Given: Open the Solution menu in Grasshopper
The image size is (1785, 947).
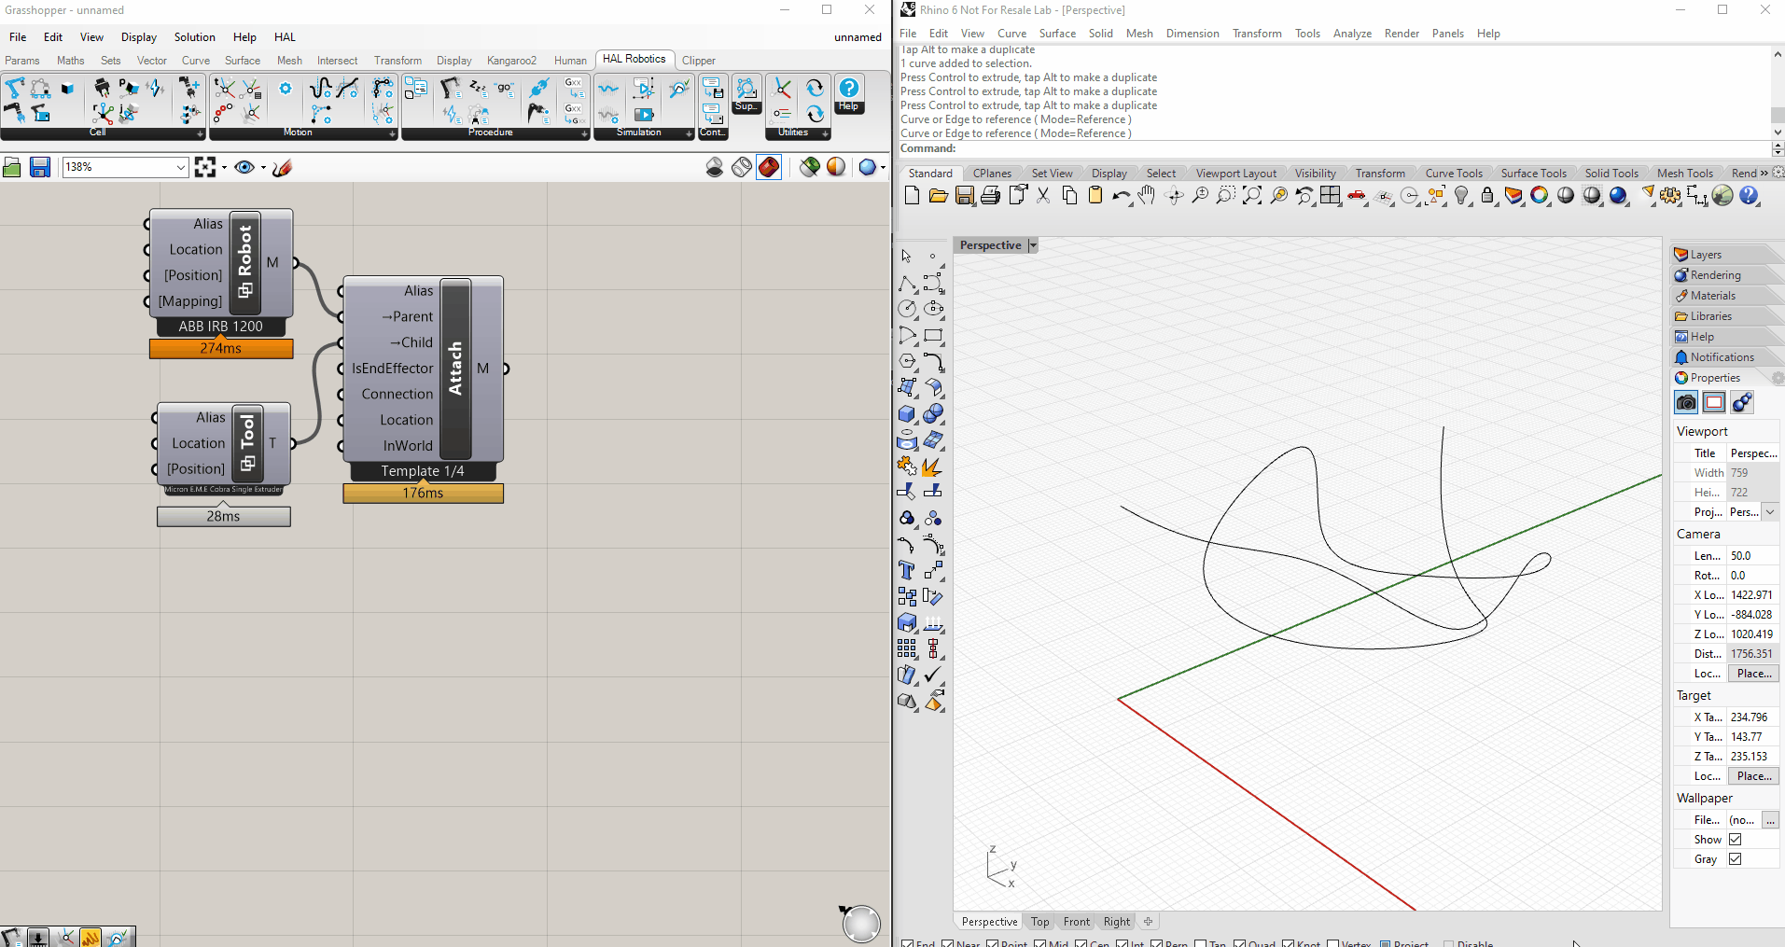Looking at the screenshot, I should [x=194, y=37].
